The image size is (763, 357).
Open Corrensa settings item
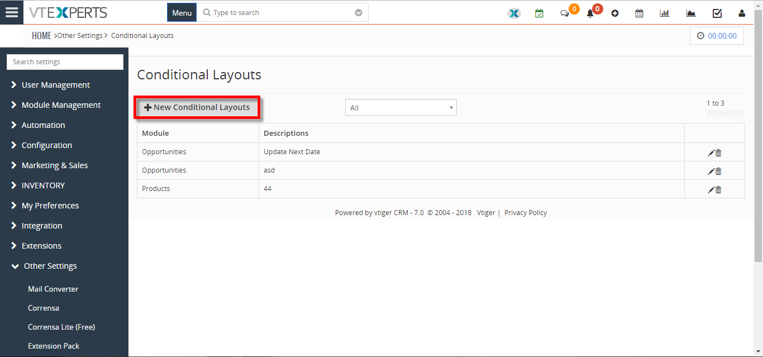pyautogui.click(x=44, y=308)
